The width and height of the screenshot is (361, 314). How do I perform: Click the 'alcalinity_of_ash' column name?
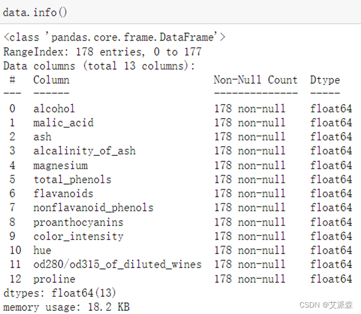point(85,151)
